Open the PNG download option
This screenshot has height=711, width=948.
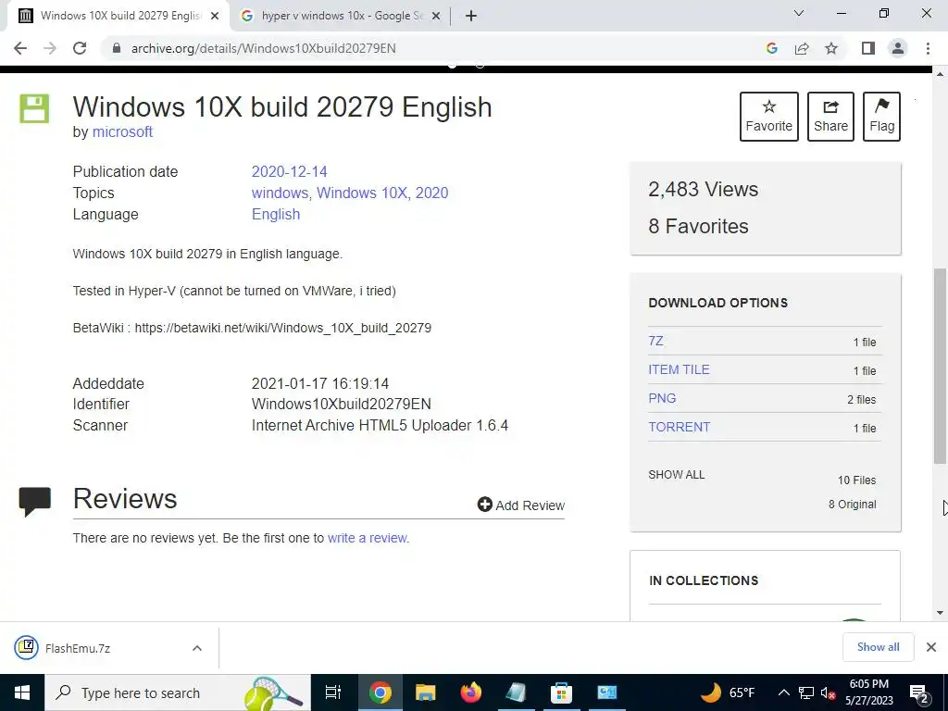coord(662,398)
